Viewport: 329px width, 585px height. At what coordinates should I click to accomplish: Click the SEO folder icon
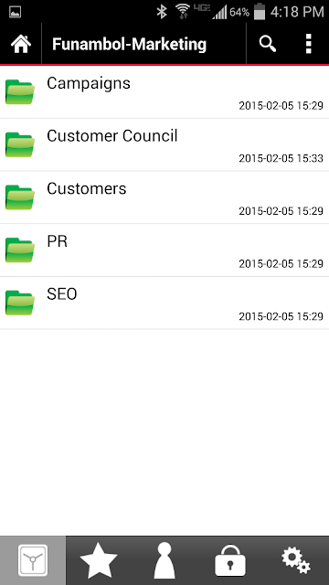(x=20, y=303)
